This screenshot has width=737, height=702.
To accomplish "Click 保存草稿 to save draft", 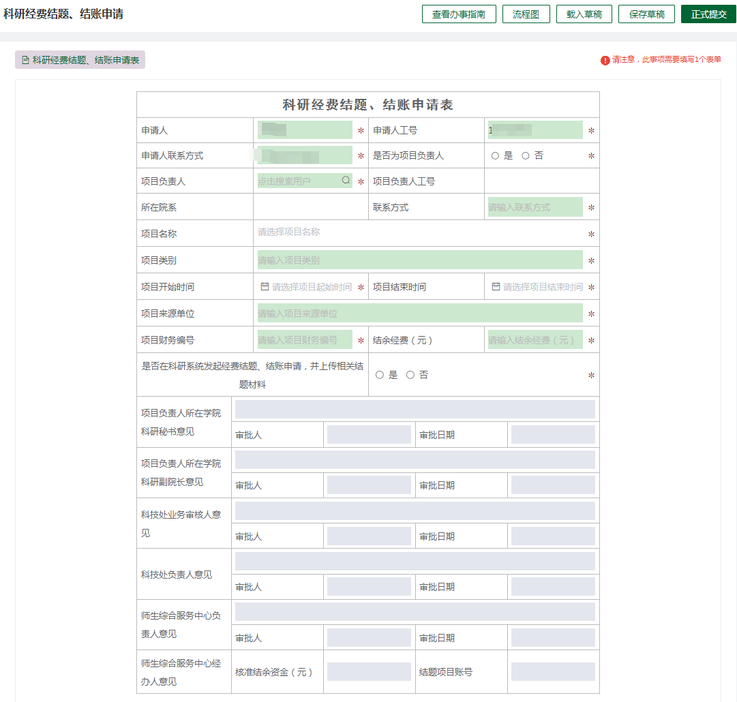I will point(647,14).
